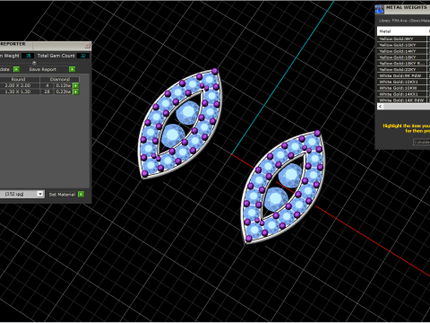The image size is (430, 323).
Task: Select the 'White Gold:14K PdW' metal row
Action: (402, 100)
